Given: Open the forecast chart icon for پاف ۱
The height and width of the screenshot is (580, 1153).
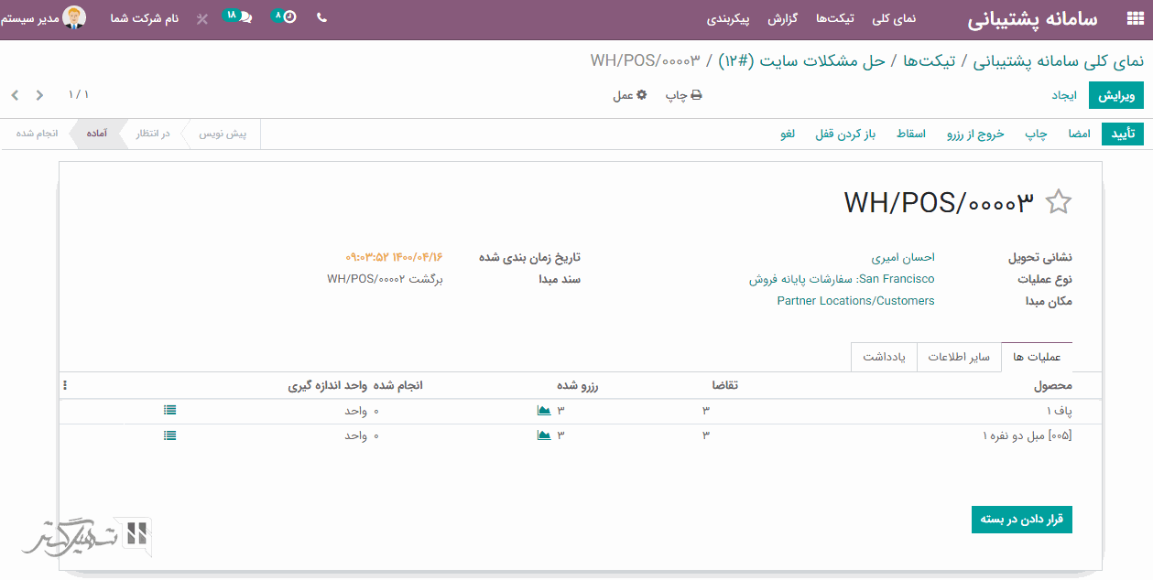Looking at the screenshot, I should coord(544,411).
